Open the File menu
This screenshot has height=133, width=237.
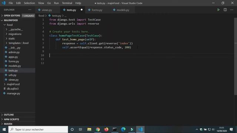point(11,3)
